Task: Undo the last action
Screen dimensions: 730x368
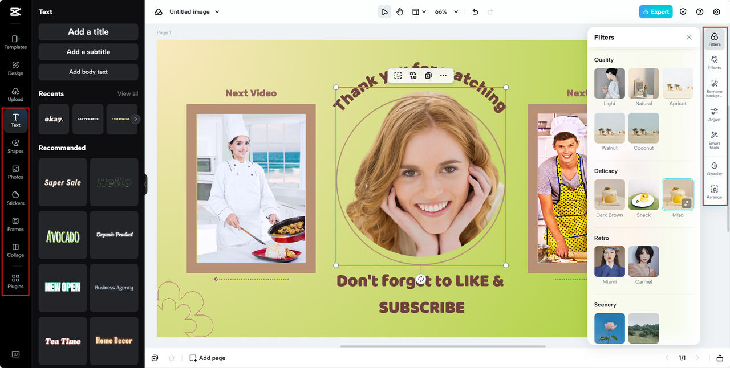Action: 475,12
